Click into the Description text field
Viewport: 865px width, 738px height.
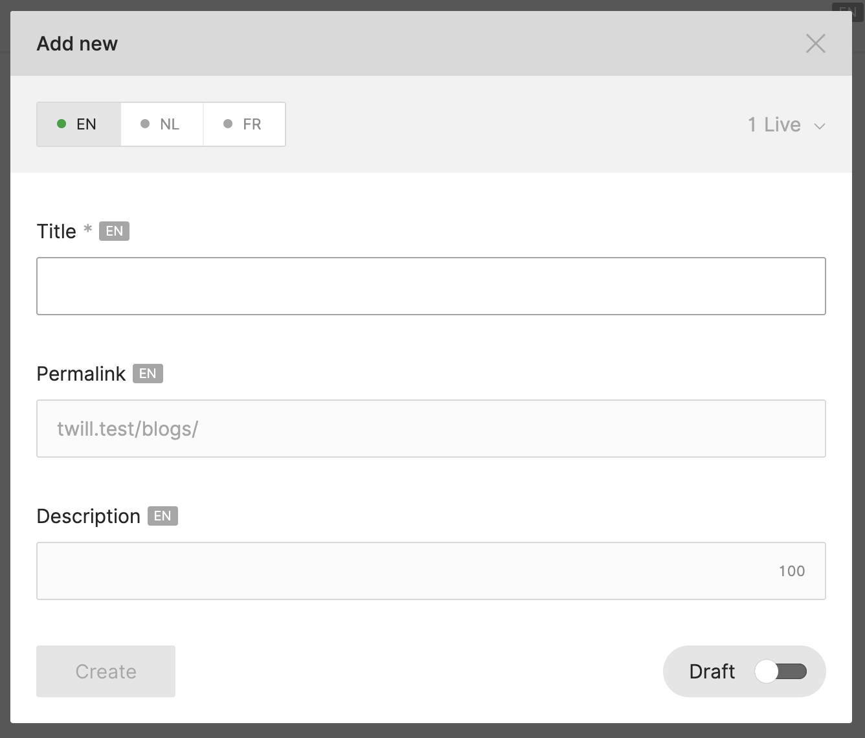tap(431, 571)
